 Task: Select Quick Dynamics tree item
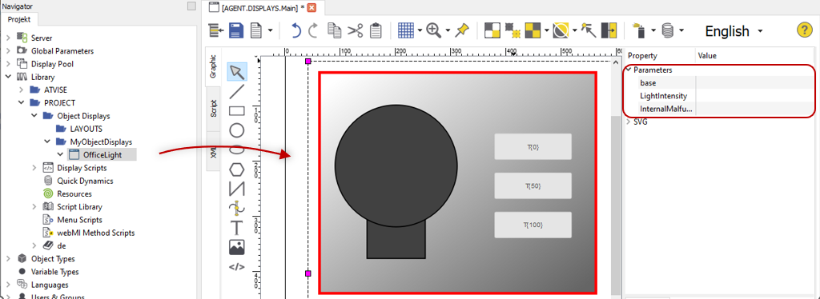(x=85, y=181)
